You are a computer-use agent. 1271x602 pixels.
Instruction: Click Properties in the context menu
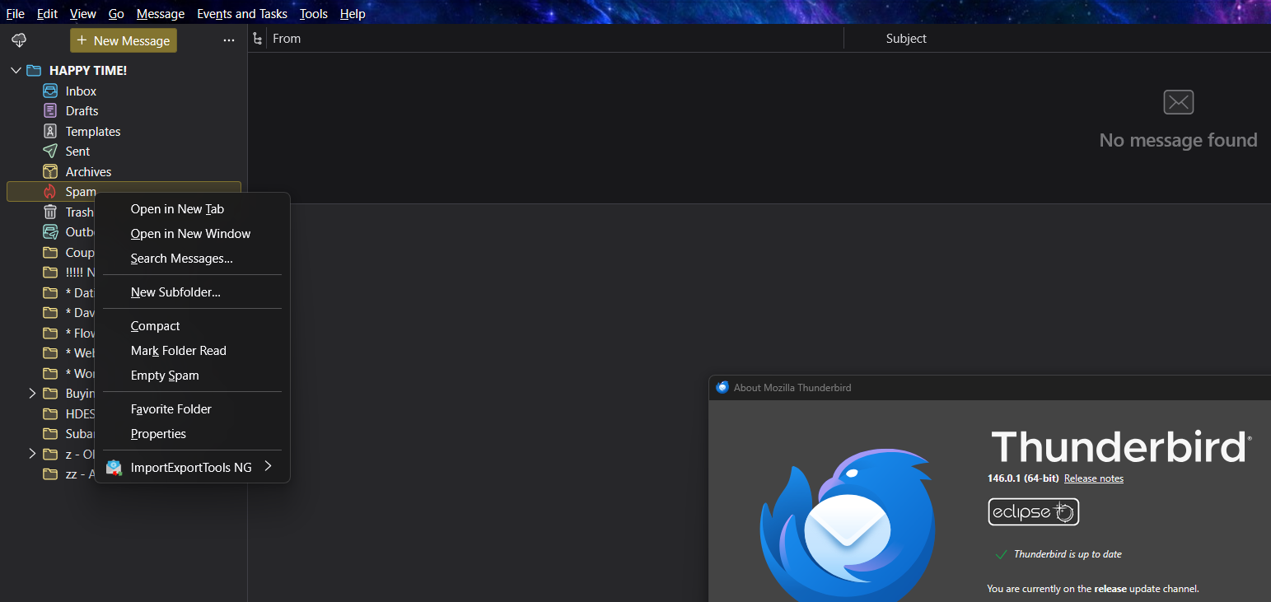pos(158,434)
